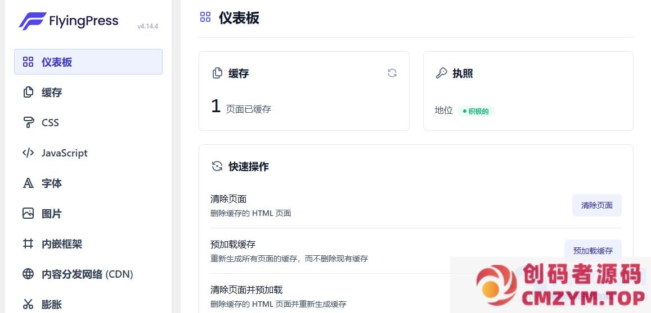Click the 仪表板 grid icon in sidebar
This screenshot has height=313, width=651.
click(x=28, y=62)
